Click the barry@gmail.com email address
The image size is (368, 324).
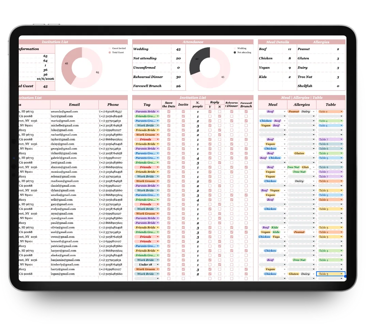(x=63, y=269)
